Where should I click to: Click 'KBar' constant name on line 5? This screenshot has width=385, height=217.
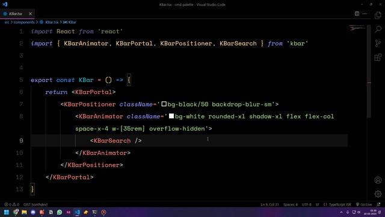click(x=86, y=80)
